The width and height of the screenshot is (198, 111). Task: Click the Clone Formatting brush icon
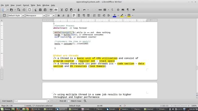point(79,10)
